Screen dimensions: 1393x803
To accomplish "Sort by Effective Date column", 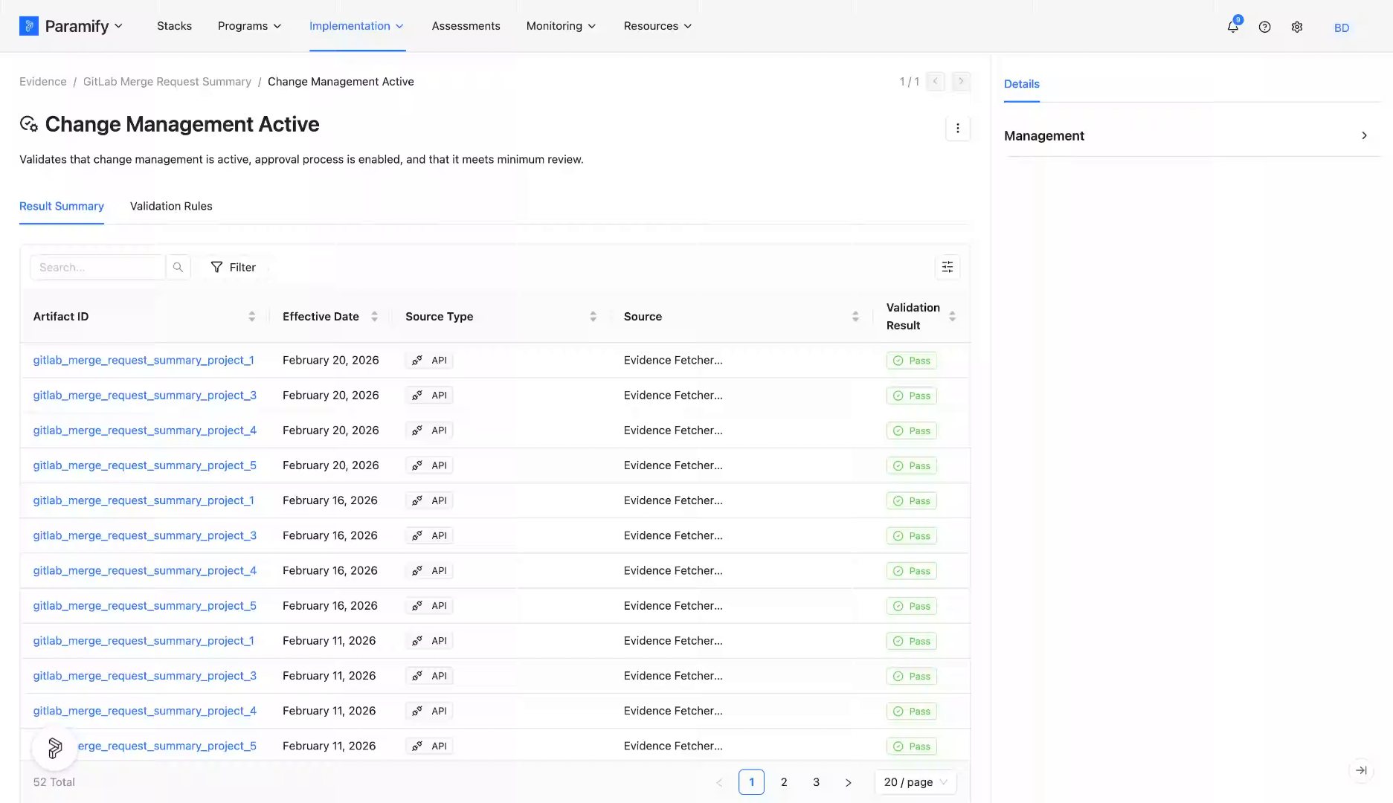I will coord(374,317).
